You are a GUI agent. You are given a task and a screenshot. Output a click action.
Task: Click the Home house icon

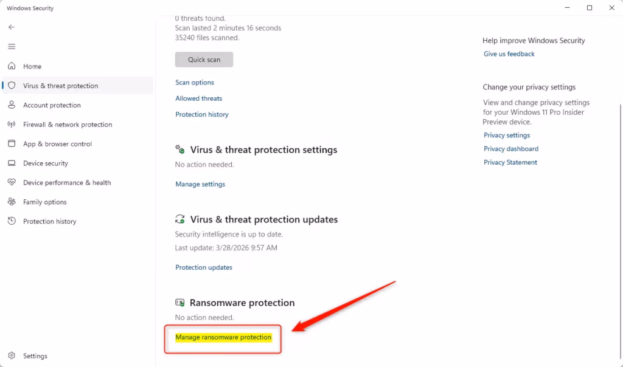(x=12, y=66)
